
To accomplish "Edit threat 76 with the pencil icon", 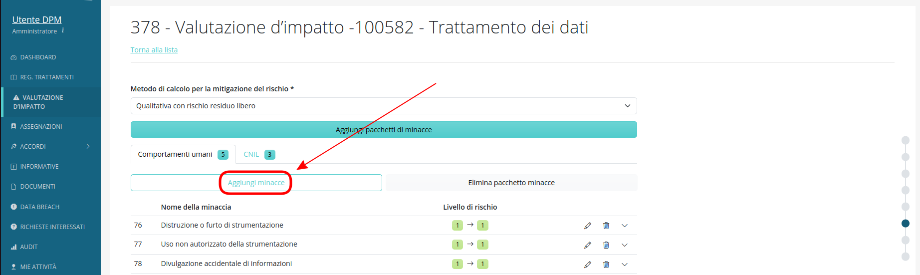I will 588,226.
